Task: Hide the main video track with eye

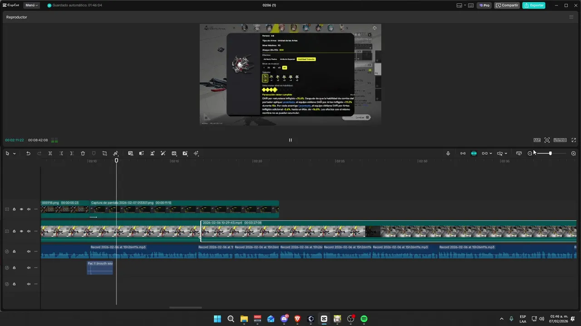Action: click(21, 231)
